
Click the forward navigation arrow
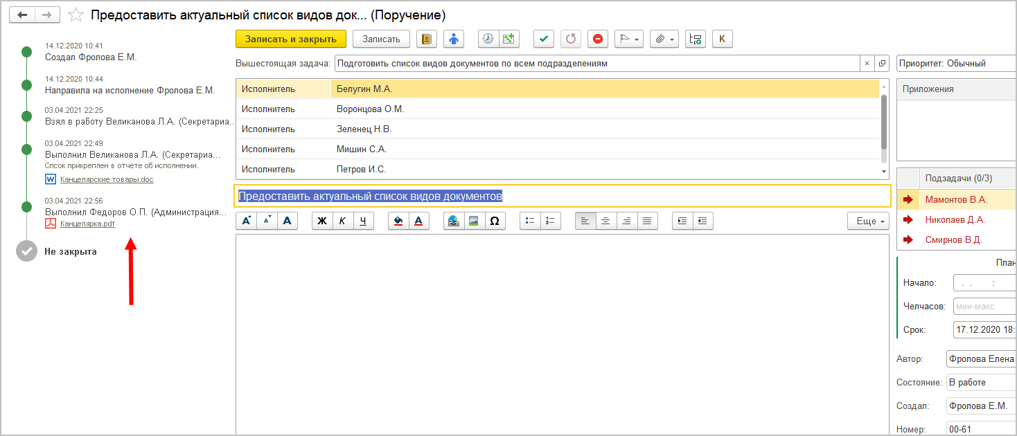coord(47,15)
